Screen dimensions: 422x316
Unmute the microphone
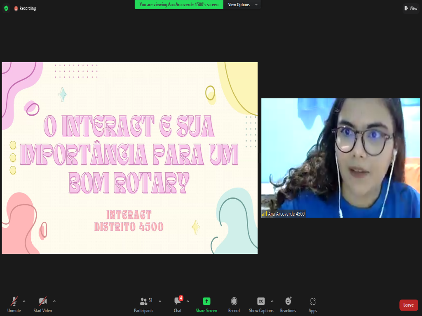point(14,304)
